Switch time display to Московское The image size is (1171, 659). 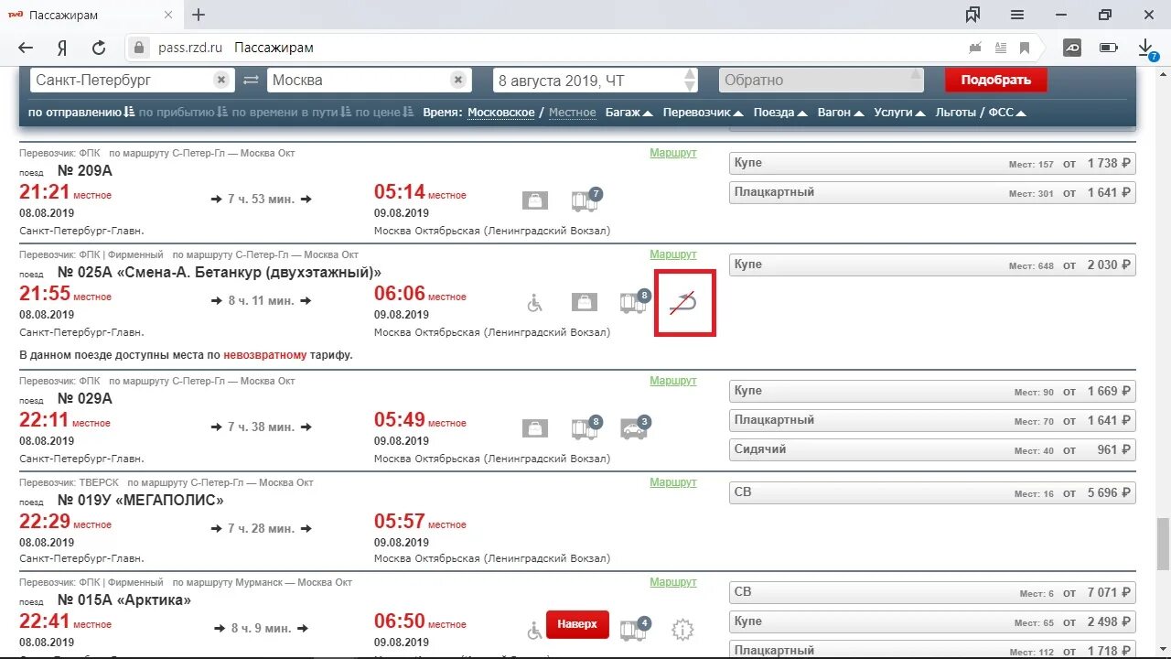pyautogui.click(x=501, y=113)
